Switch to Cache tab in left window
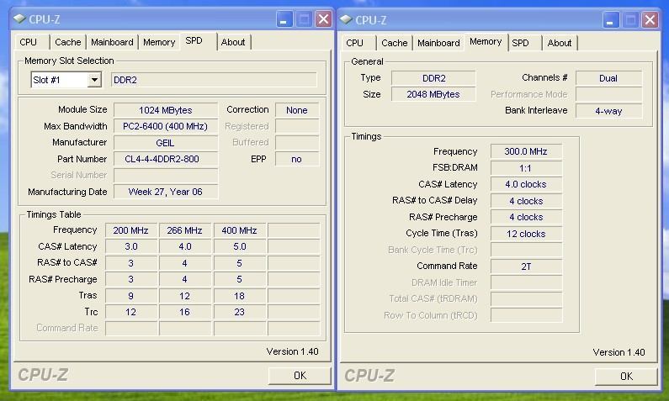Screen dimensions: 669x401 68,42
